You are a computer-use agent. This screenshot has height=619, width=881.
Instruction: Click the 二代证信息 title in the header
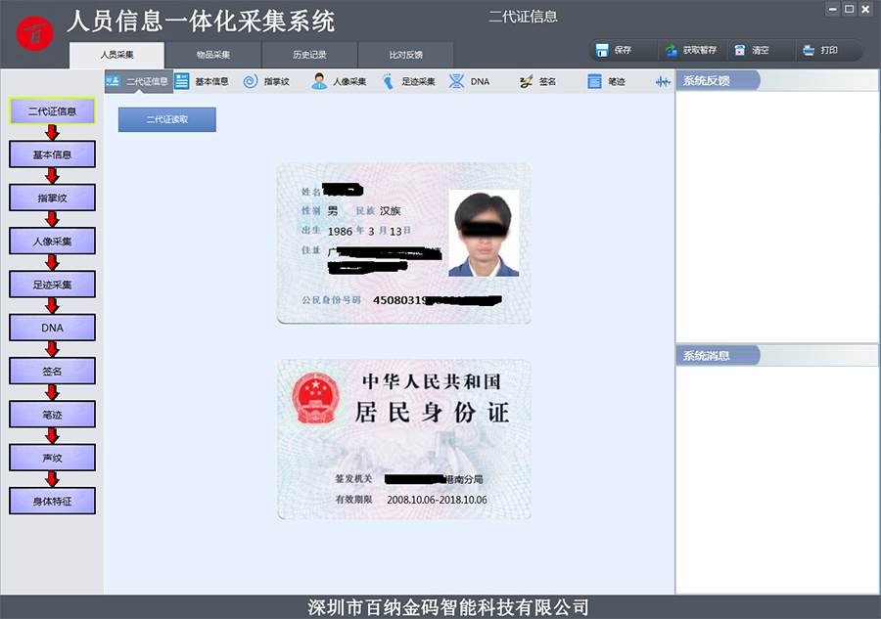tap(523, 17)
